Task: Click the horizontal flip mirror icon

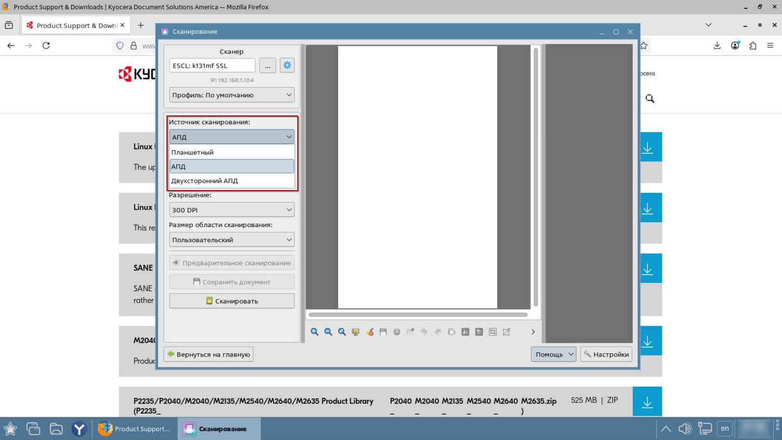Action: (465, 332)
